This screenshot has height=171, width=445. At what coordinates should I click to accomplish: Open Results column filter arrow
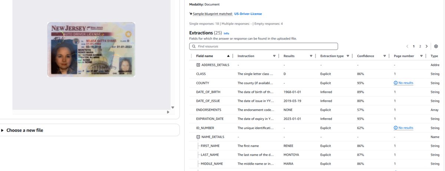tap(311, 56)
